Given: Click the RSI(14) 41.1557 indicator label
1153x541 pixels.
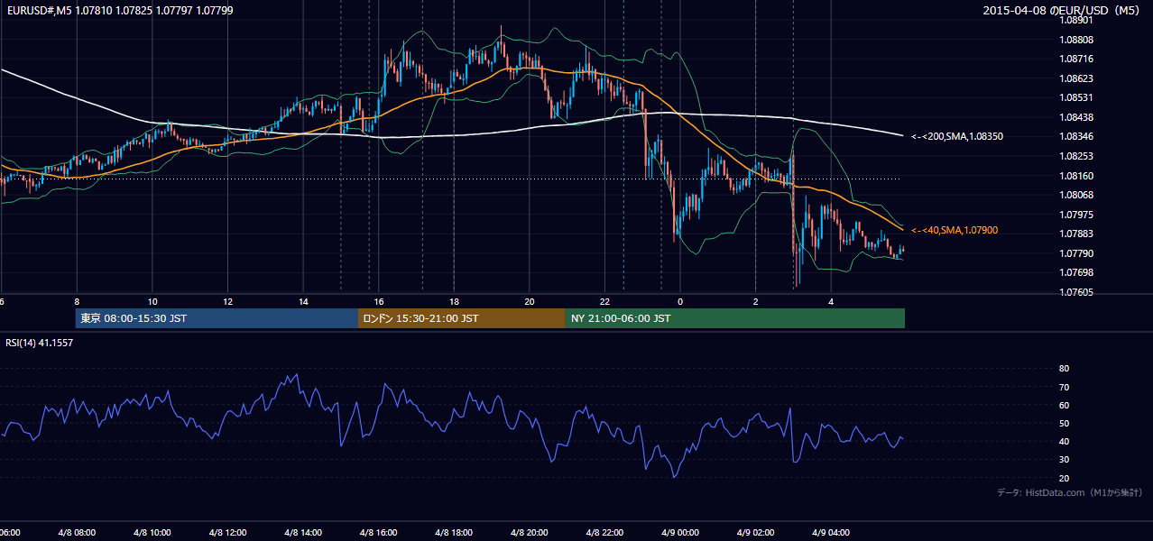Looking at the screenshot, I should (x=40, y=343).
